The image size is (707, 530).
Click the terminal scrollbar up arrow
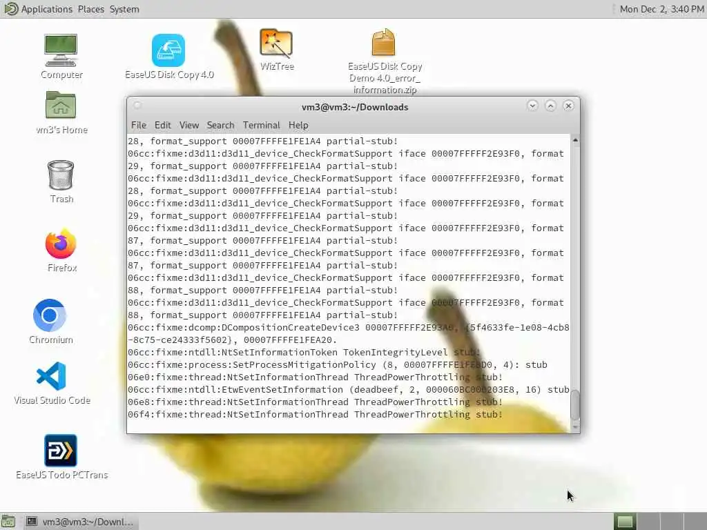(575, 140)
